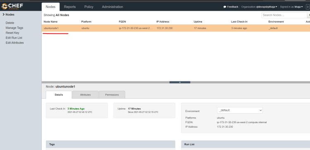Sort by Uptime column header
The height and width of the screenshot is (150, 310).
pos(198,22)
